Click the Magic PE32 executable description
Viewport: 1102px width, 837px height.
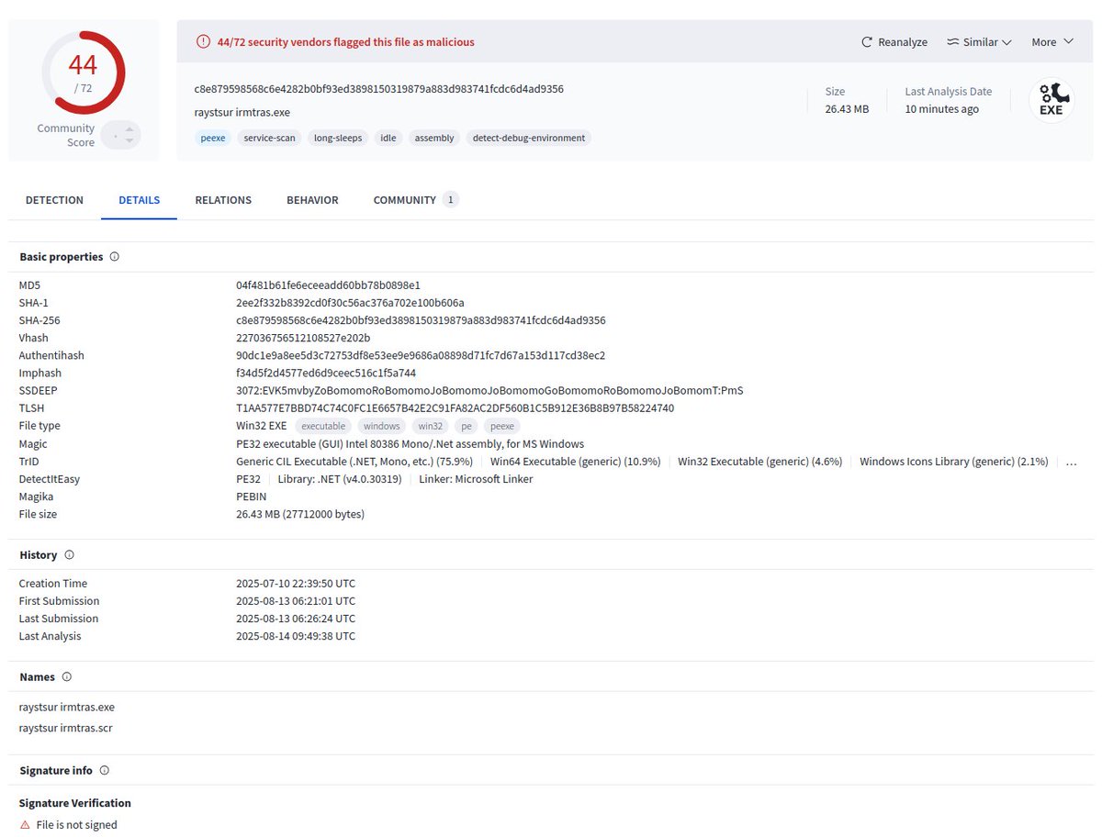point(410,443)
